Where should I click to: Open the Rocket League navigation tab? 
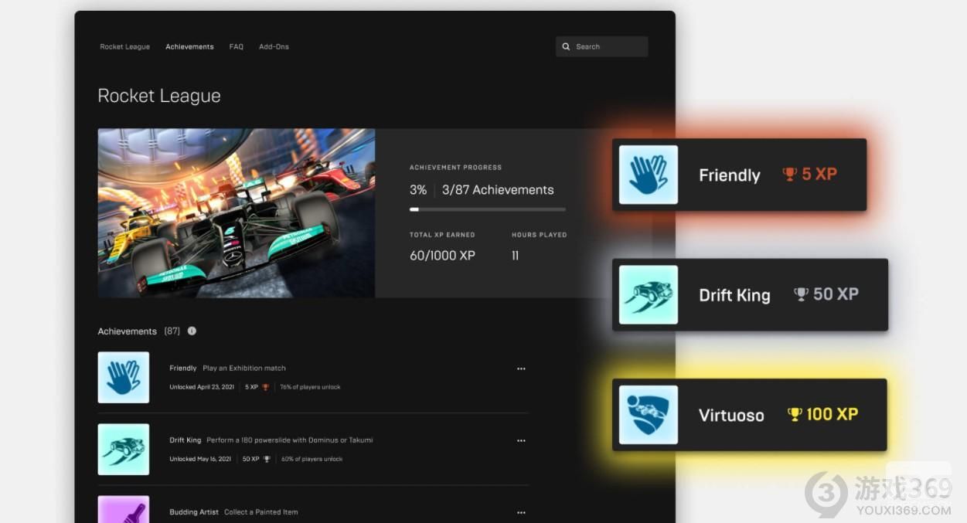point(125,47)
